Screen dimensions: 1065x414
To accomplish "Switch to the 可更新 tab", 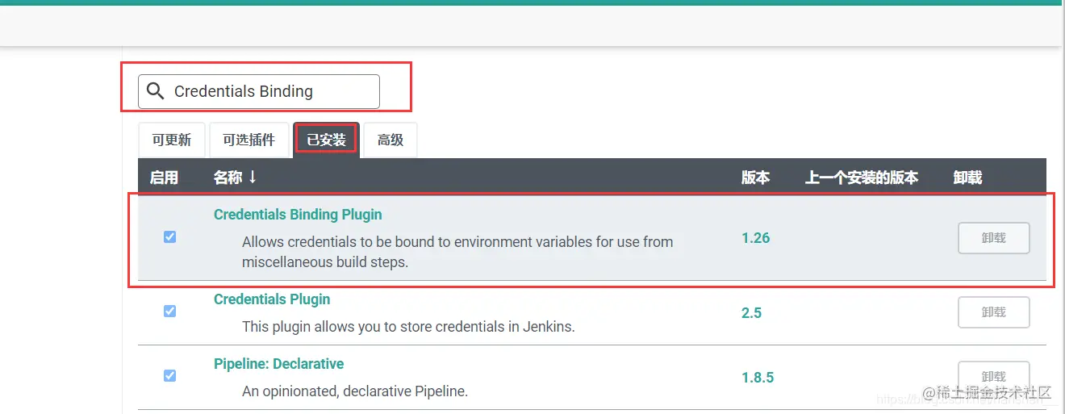I will [x=172, y=140].
